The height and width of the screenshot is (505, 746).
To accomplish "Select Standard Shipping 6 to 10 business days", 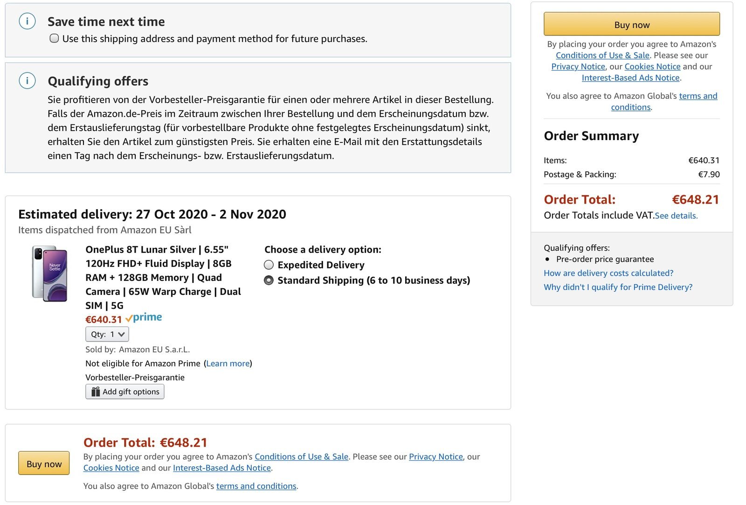I will [x=269, y=281].
